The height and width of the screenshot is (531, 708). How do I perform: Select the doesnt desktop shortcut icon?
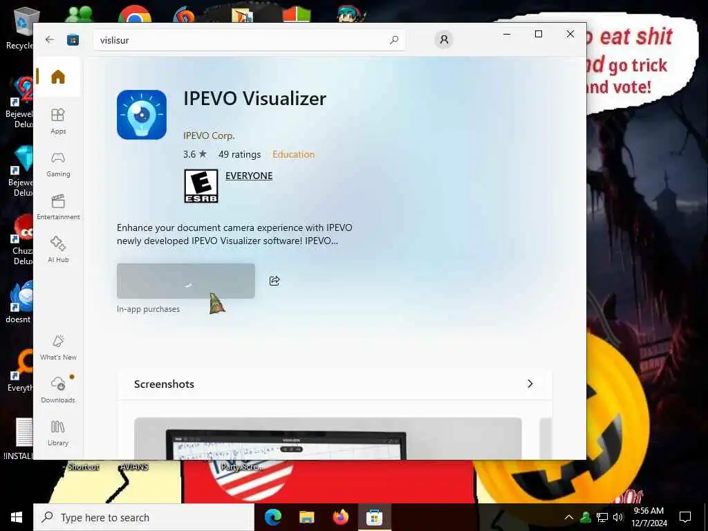(x=19, y=303)
